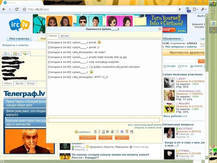Screen dimensions: 217x163
Task: Open user glazki profile link
Action: pyautogui.click(x=182, y=79)
